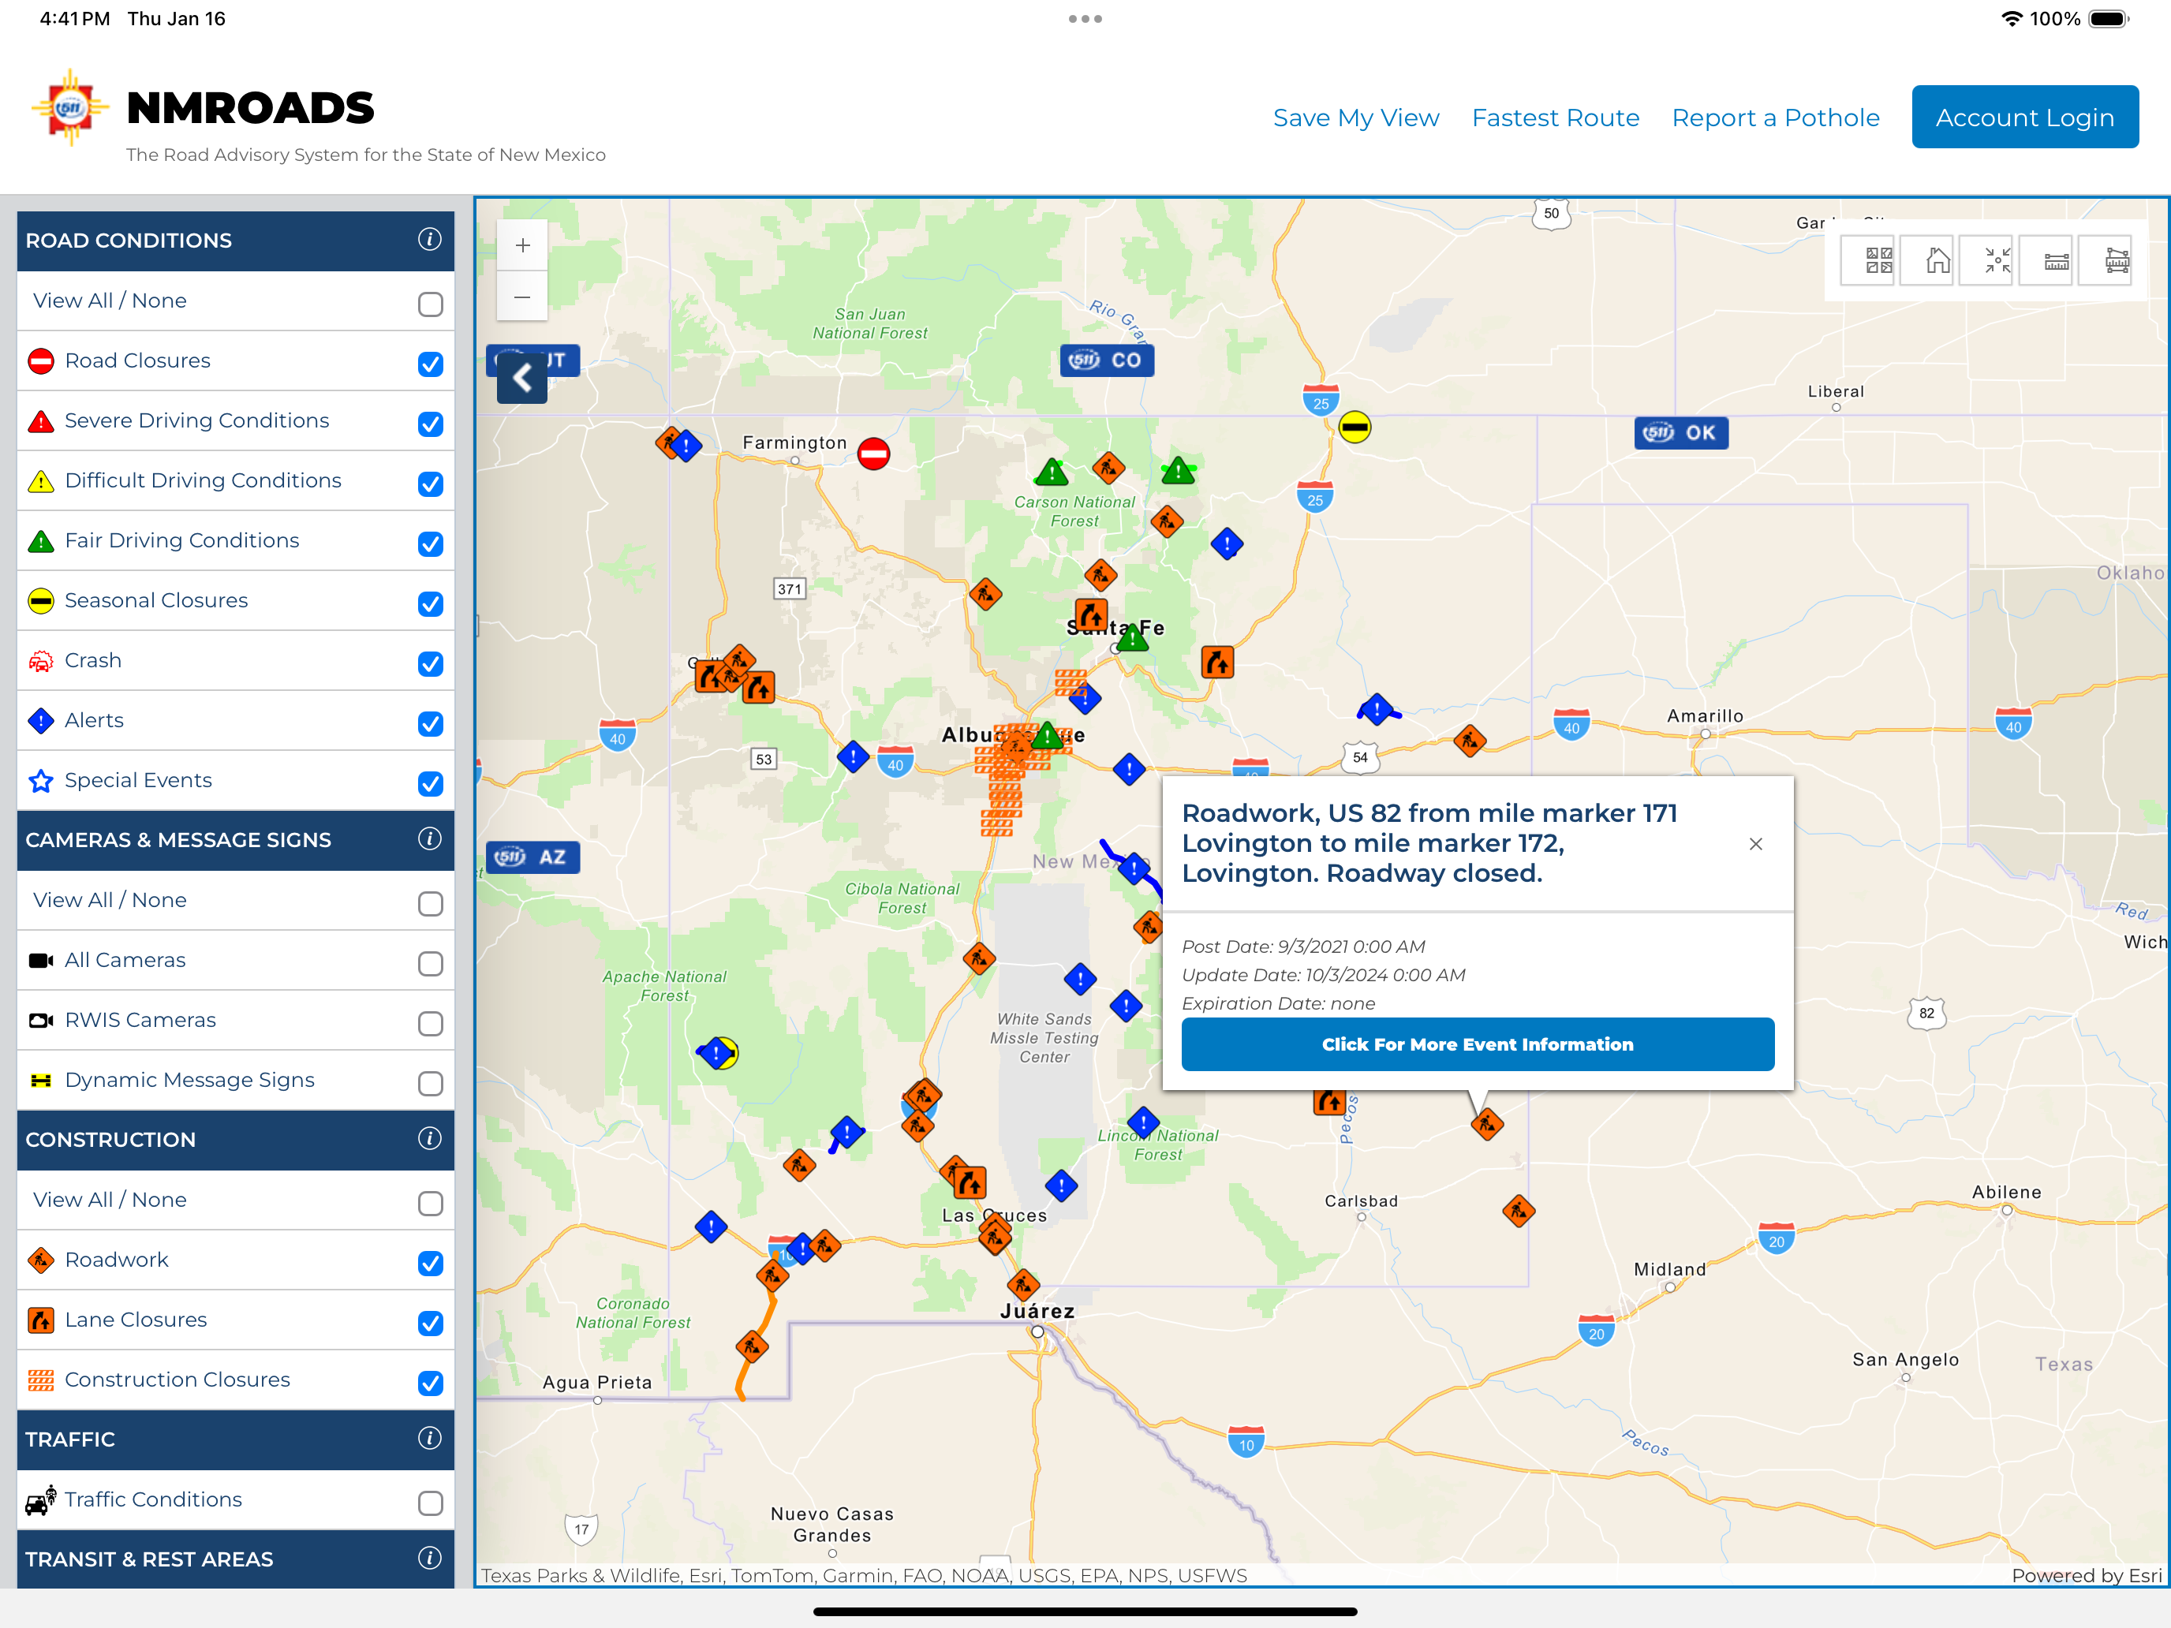This screenshot has height=1628, width=2171.
Task: Toggle View All / None under Road Conditions
Action: (x=430, y=304)
